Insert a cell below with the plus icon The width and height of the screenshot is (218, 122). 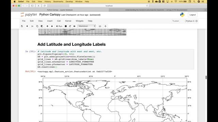[x=27, y=26]
